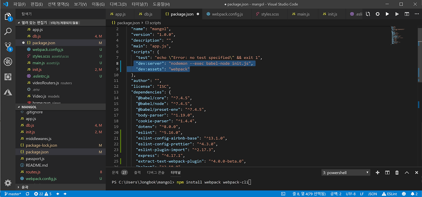Screen dimensions: 422x197
Task: Switch to the app.js editor tab
Action: 120,14
